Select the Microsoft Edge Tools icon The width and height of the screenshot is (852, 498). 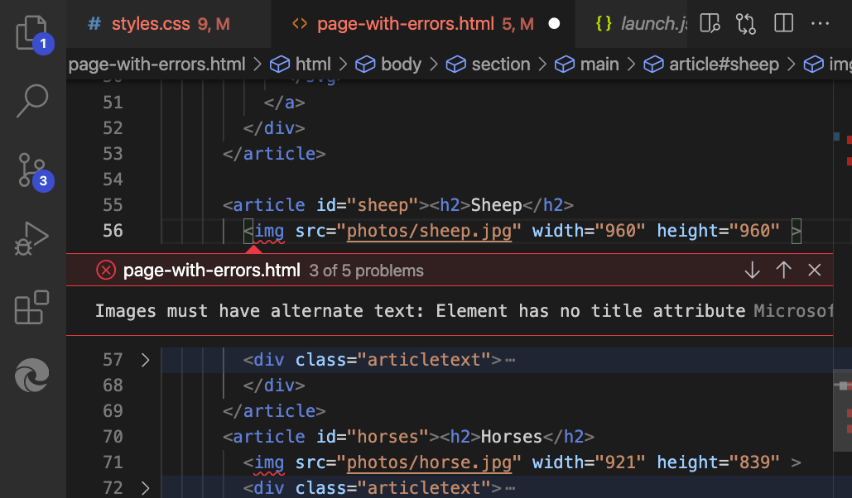pyautogui.click(x=31, y=374)
